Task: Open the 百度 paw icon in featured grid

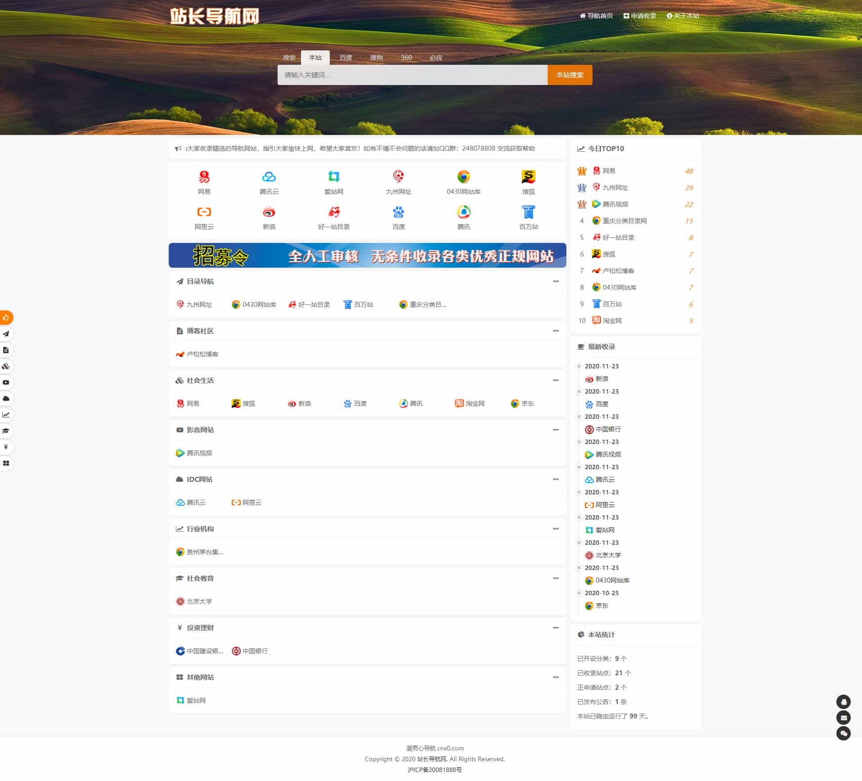Action: point(399,212)
